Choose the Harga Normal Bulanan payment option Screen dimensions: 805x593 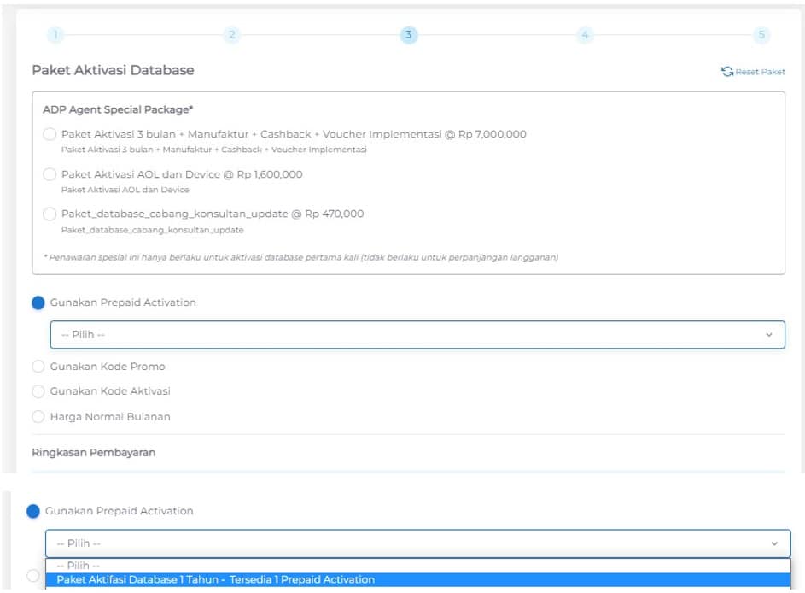pos(38,416)
